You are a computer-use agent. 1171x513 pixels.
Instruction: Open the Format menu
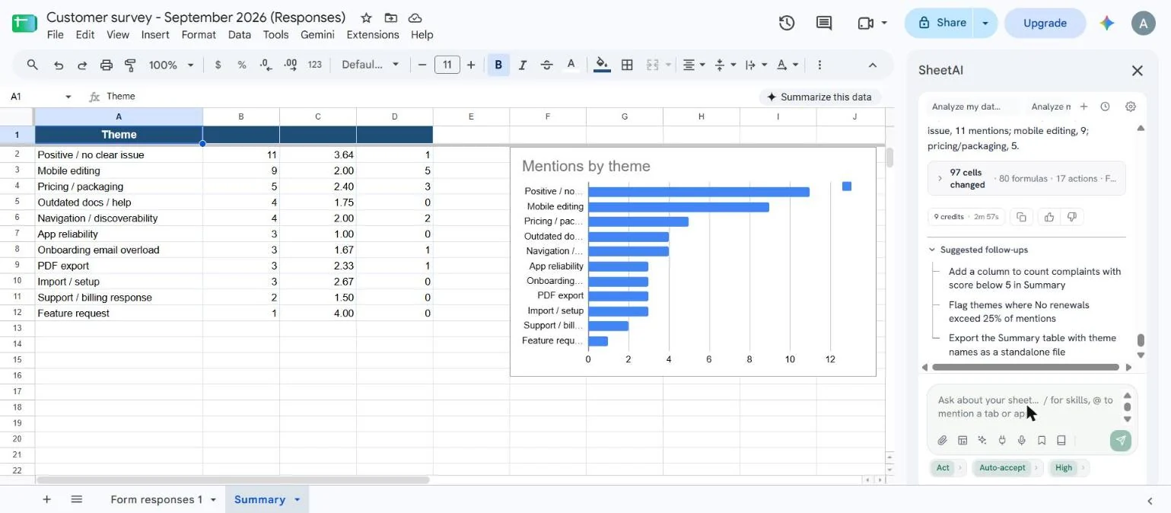point(199,34)
